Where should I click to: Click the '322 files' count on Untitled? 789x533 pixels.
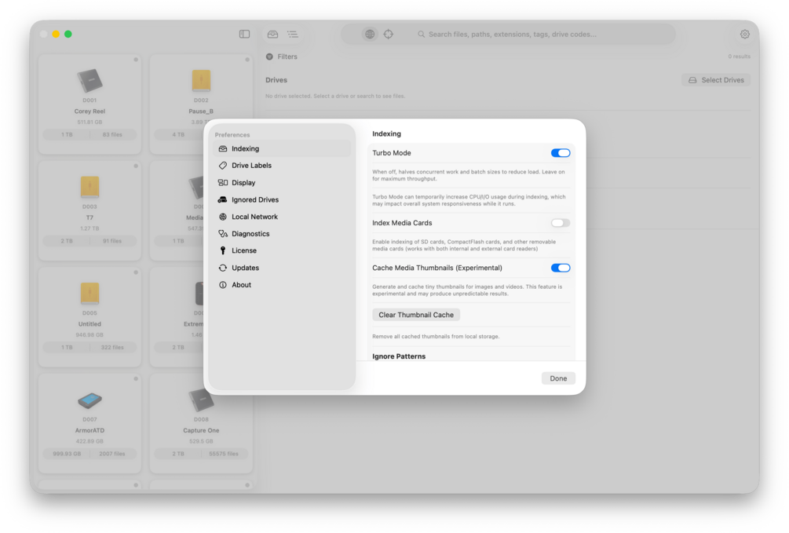pos(112,348)
